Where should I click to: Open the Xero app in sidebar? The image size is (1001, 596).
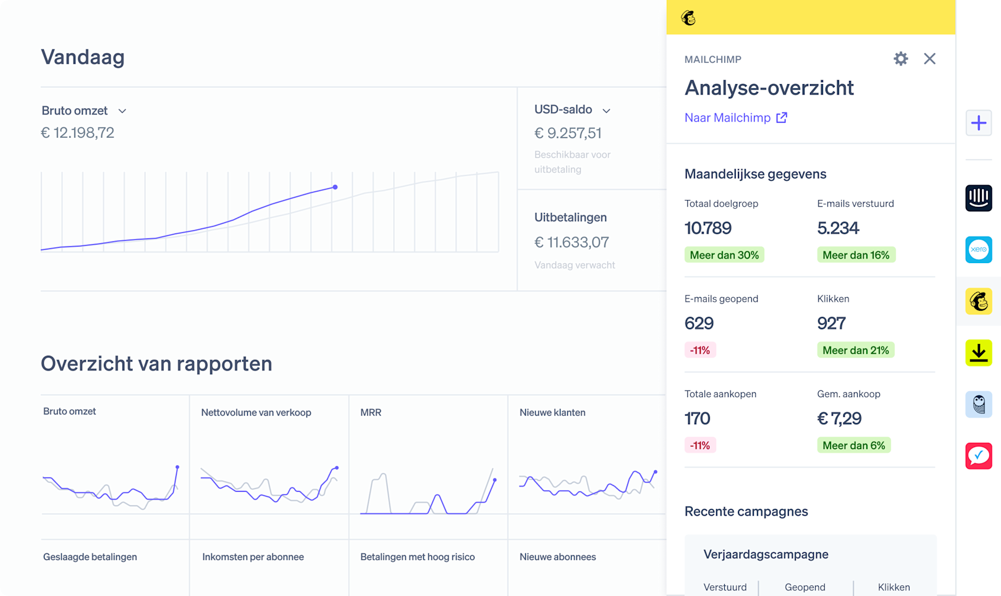[979, 250]
